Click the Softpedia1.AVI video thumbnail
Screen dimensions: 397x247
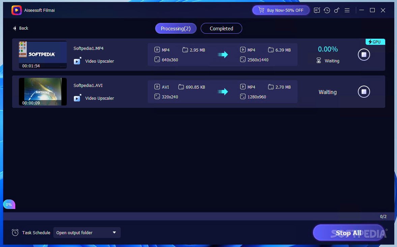click(43, 92)
